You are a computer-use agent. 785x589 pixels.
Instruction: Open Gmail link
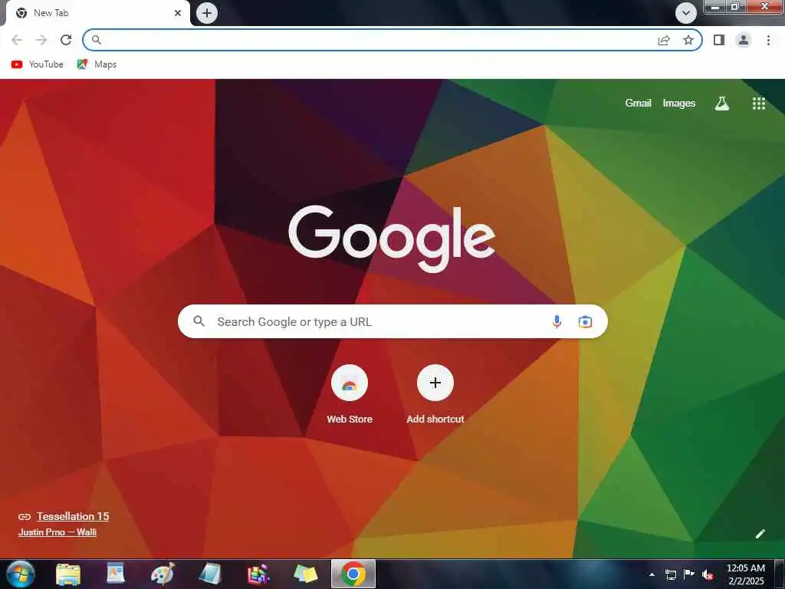pos(638,104)
